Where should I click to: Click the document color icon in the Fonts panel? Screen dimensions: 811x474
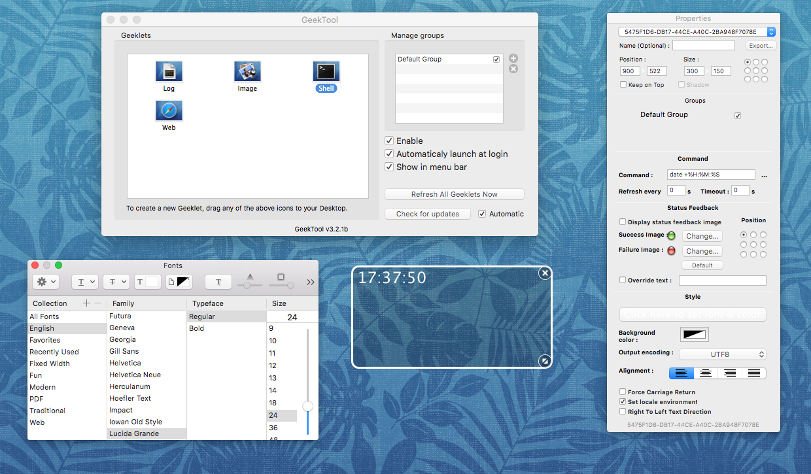coord(179,281)
